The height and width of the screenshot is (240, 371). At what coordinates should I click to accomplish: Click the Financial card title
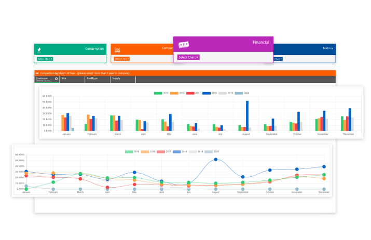pyautogui.click(x=261, y=43)
